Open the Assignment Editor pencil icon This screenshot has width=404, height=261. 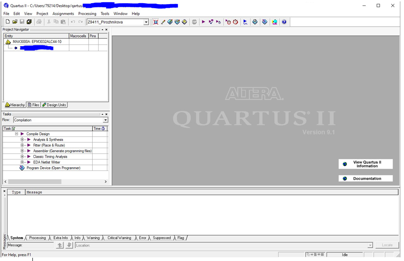163,22
